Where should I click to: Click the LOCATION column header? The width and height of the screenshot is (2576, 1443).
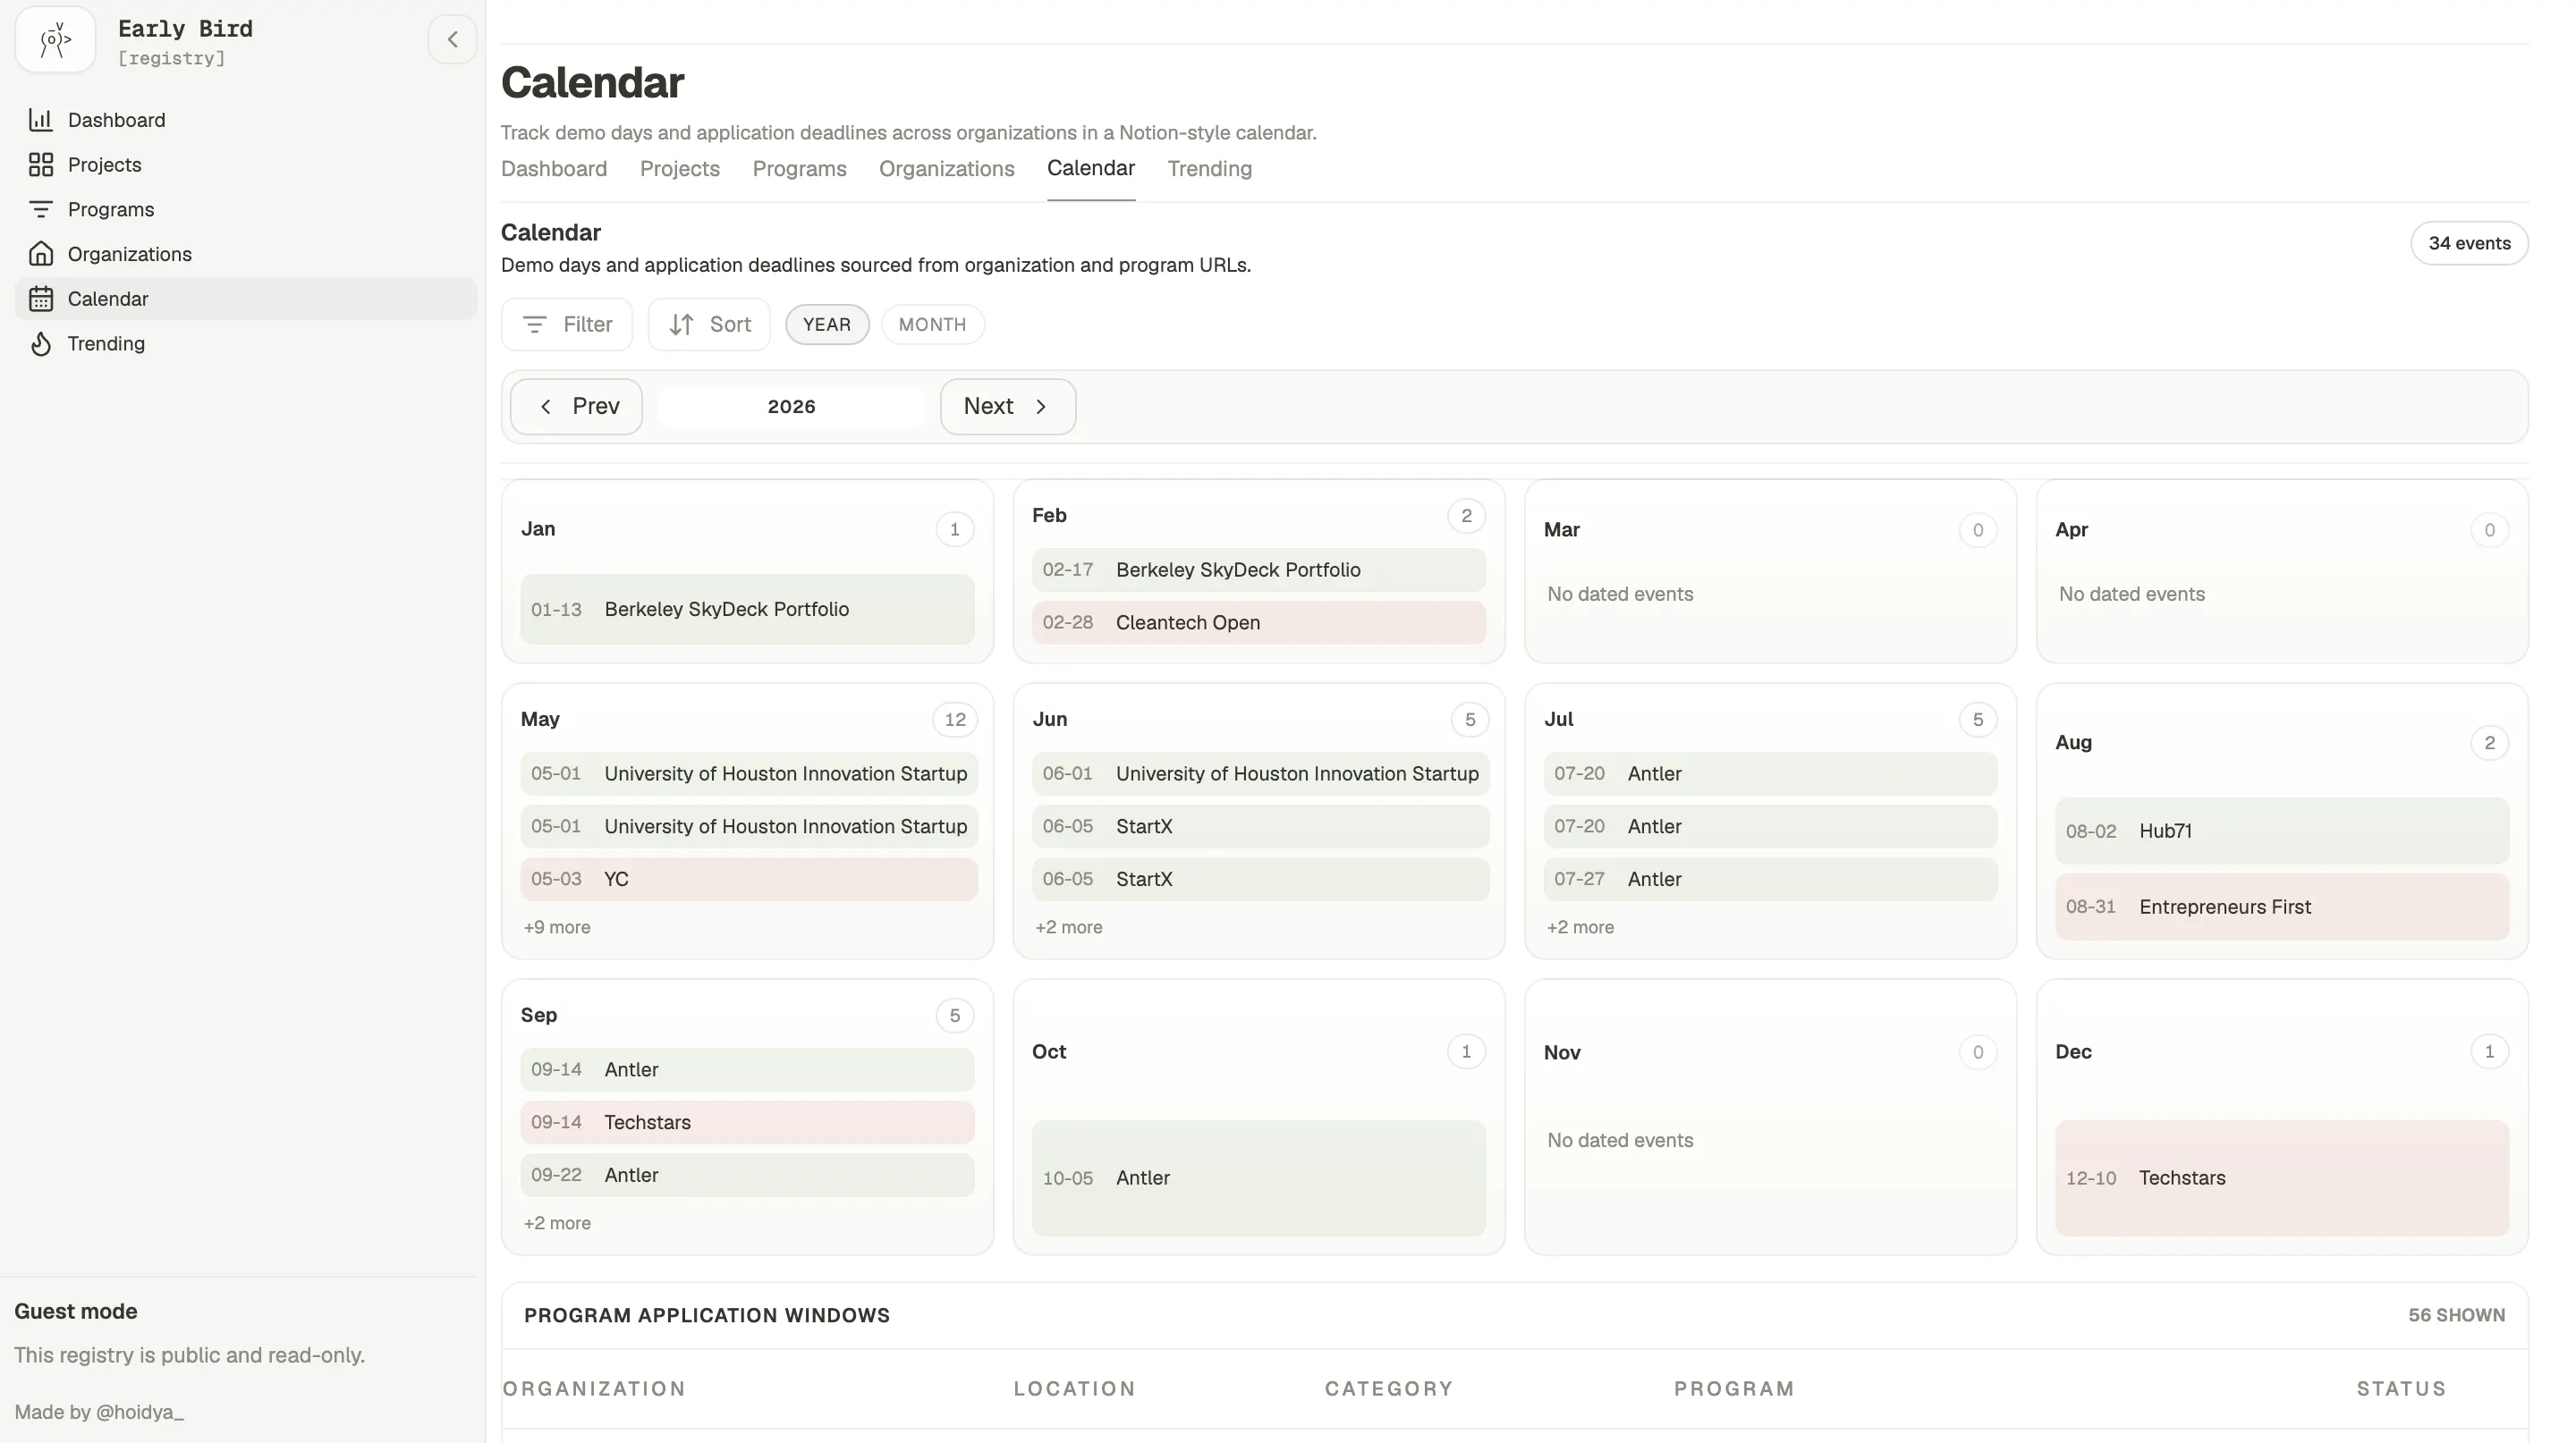(1075, 1389)
